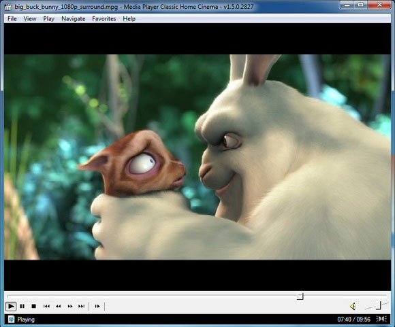Screen dimensions: 395x327
Task: Open the Favorites menu
Action: (x=104, y=19)
